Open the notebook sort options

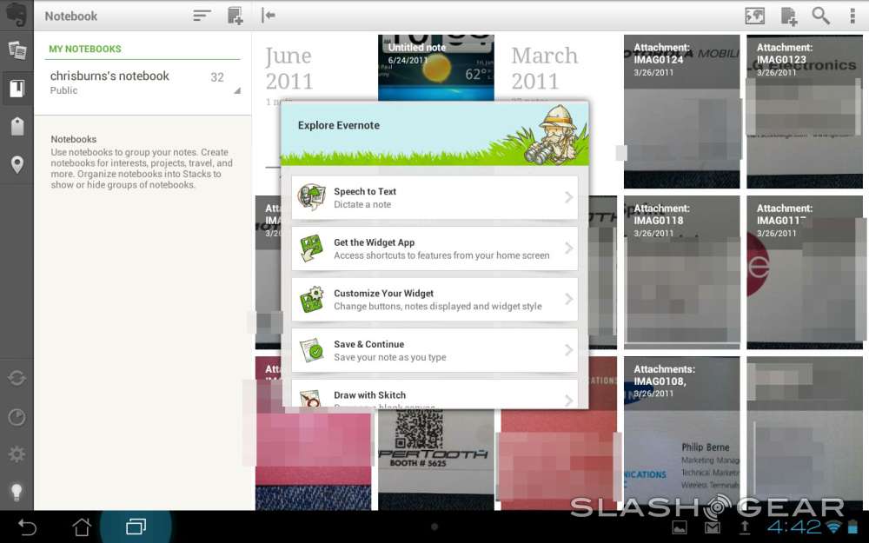(202, 16)
